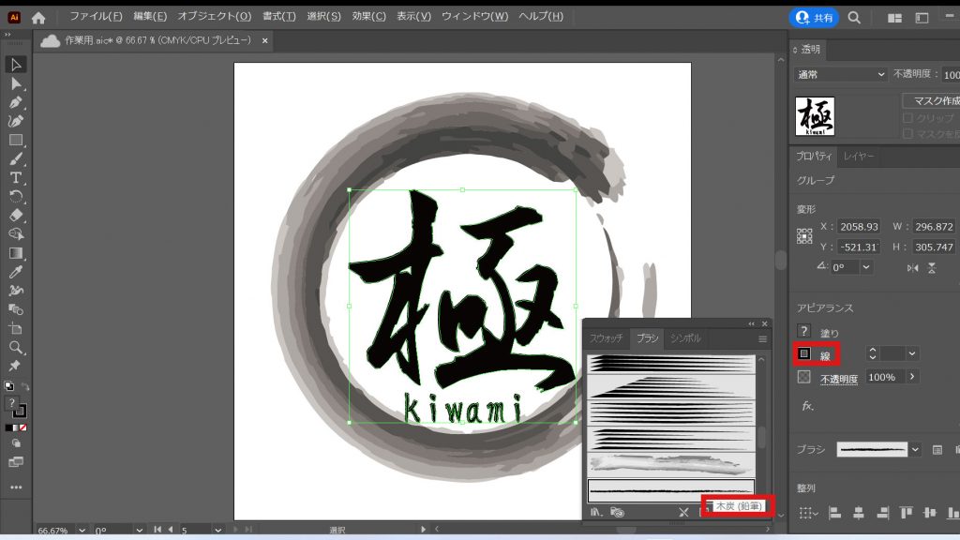Toggle the drawing mode icon

[x=16, y=443]
